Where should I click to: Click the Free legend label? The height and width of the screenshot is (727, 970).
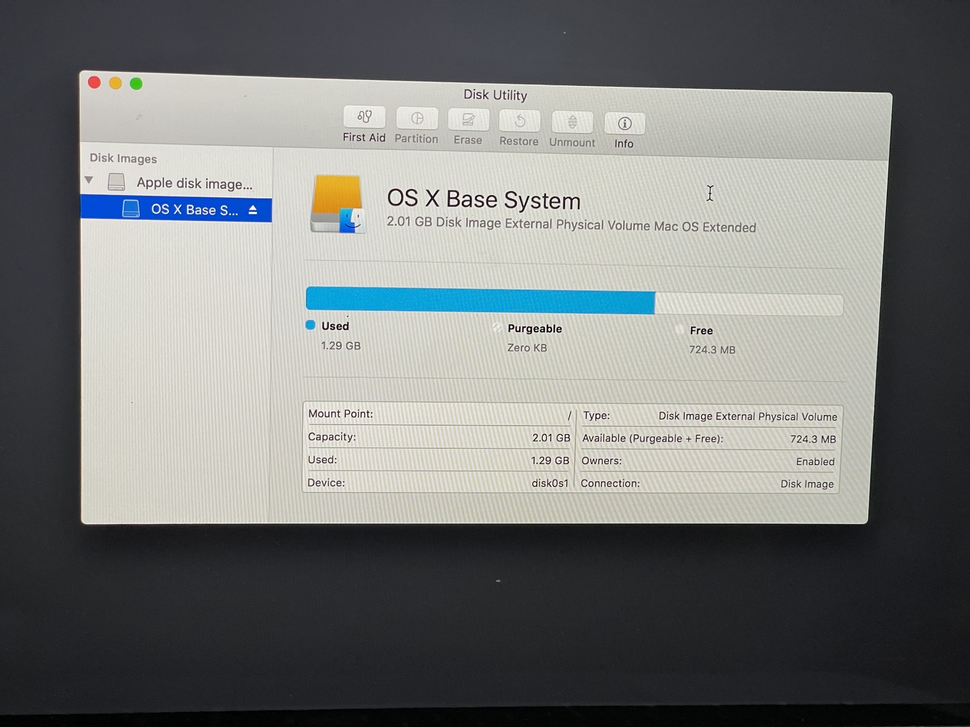click(701, 330)
